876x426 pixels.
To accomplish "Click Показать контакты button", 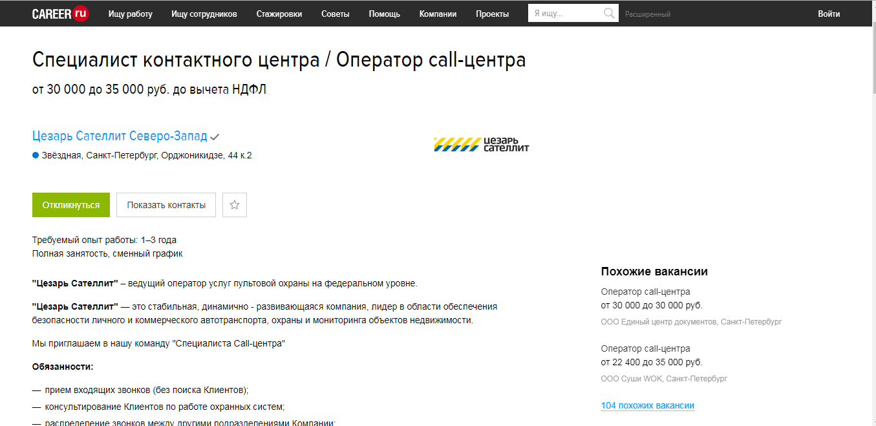I will click(166, 204).
